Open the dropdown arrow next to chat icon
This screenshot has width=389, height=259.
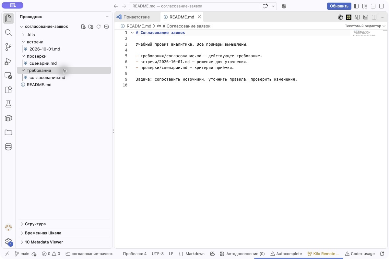pyautogui.click(x=273, y=6)
